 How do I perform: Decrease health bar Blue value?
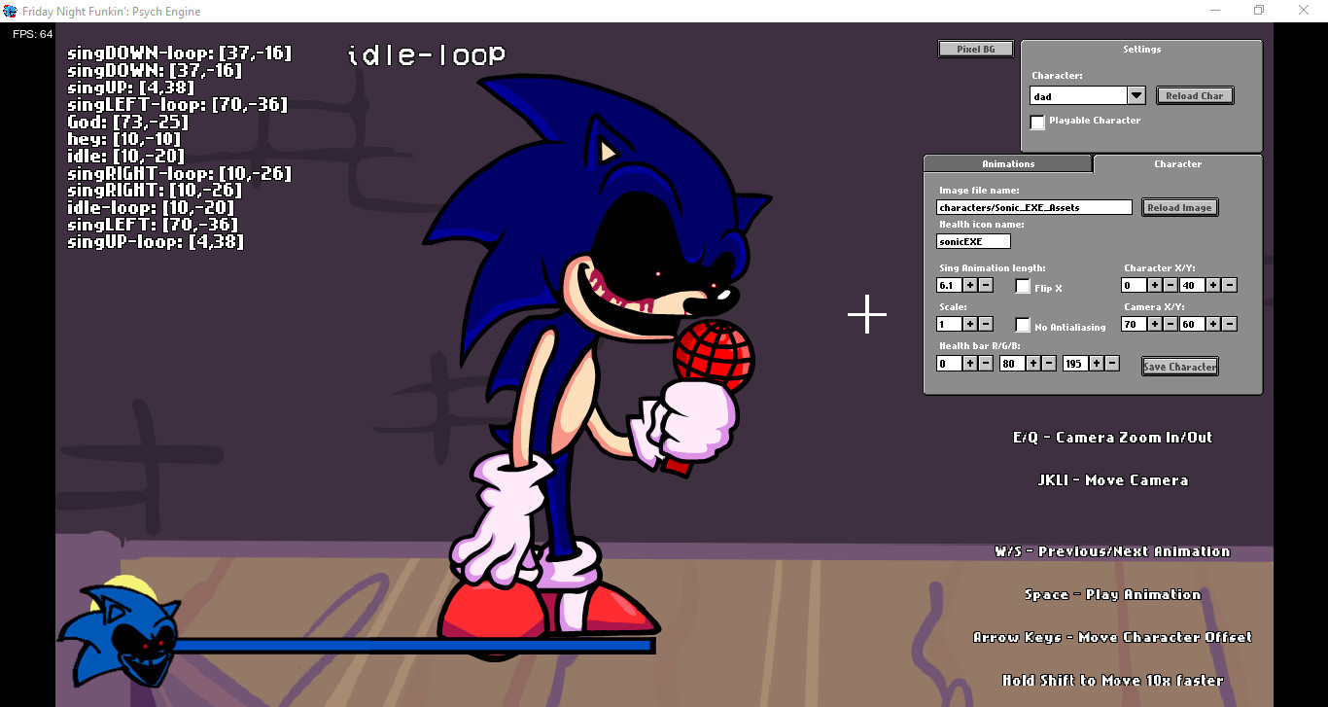pyautogui.click(x=1113, y=363)
